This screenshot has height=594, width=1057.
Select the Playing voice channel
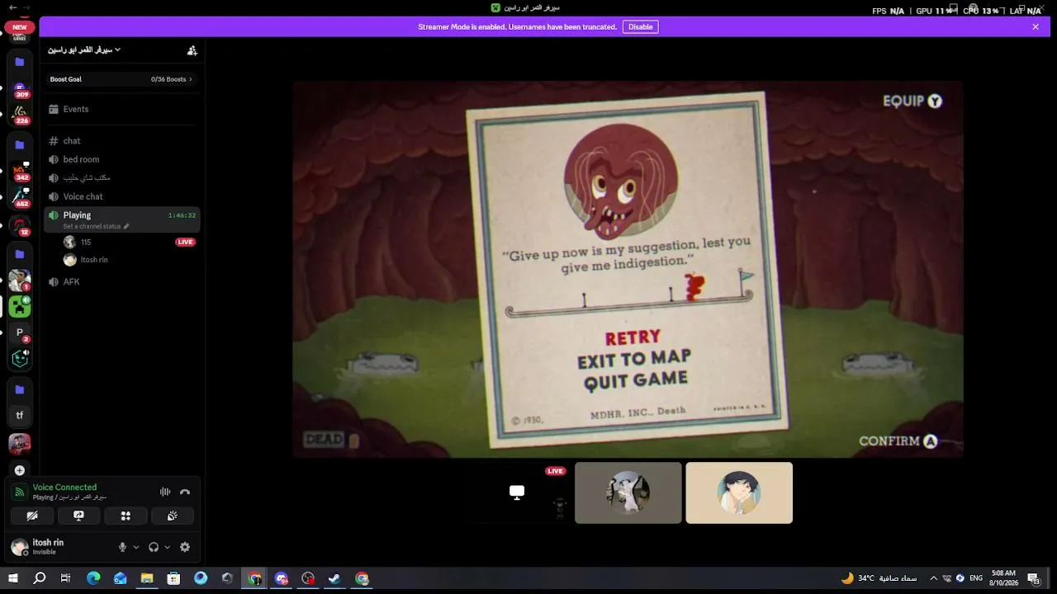(x=121, y=219)
